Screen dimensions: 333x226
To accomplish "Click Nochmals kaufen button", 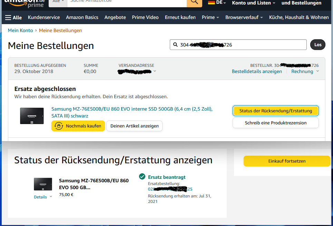I will click(x=78, y=126).
